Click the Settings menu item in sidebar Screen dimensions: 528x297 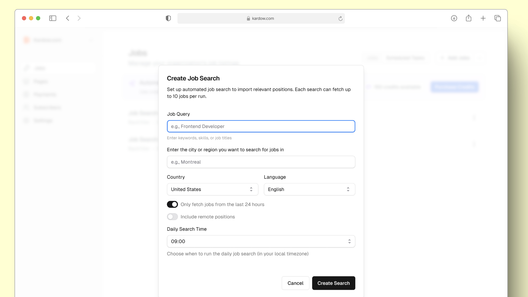[x=43, y=120]
